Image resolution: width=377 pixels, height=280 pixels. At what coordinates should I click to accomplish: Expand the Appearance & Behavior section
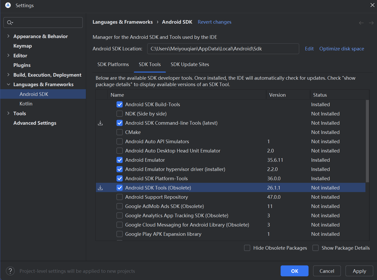tap(8, 36)
